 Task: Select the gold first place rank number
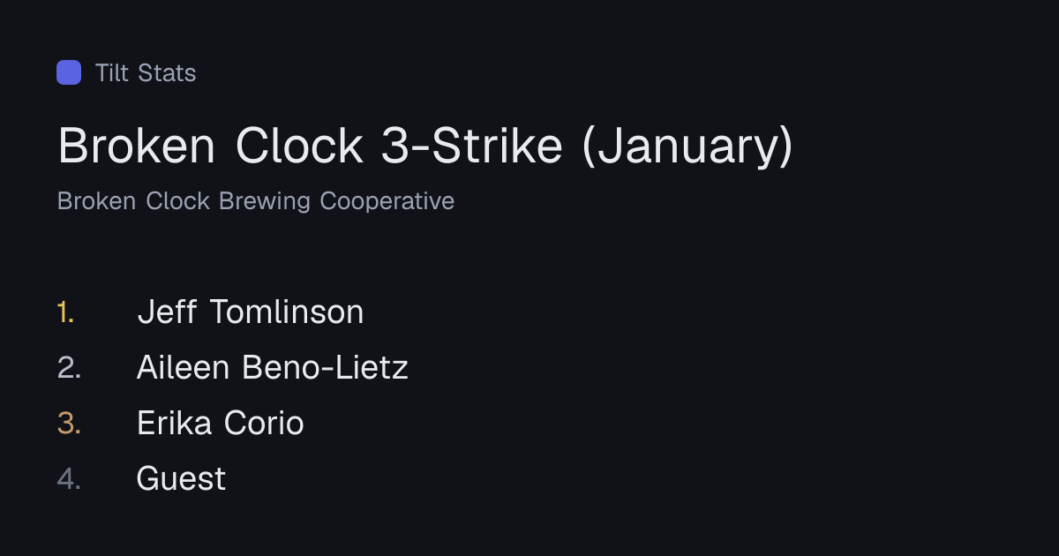tap(66, 312)
